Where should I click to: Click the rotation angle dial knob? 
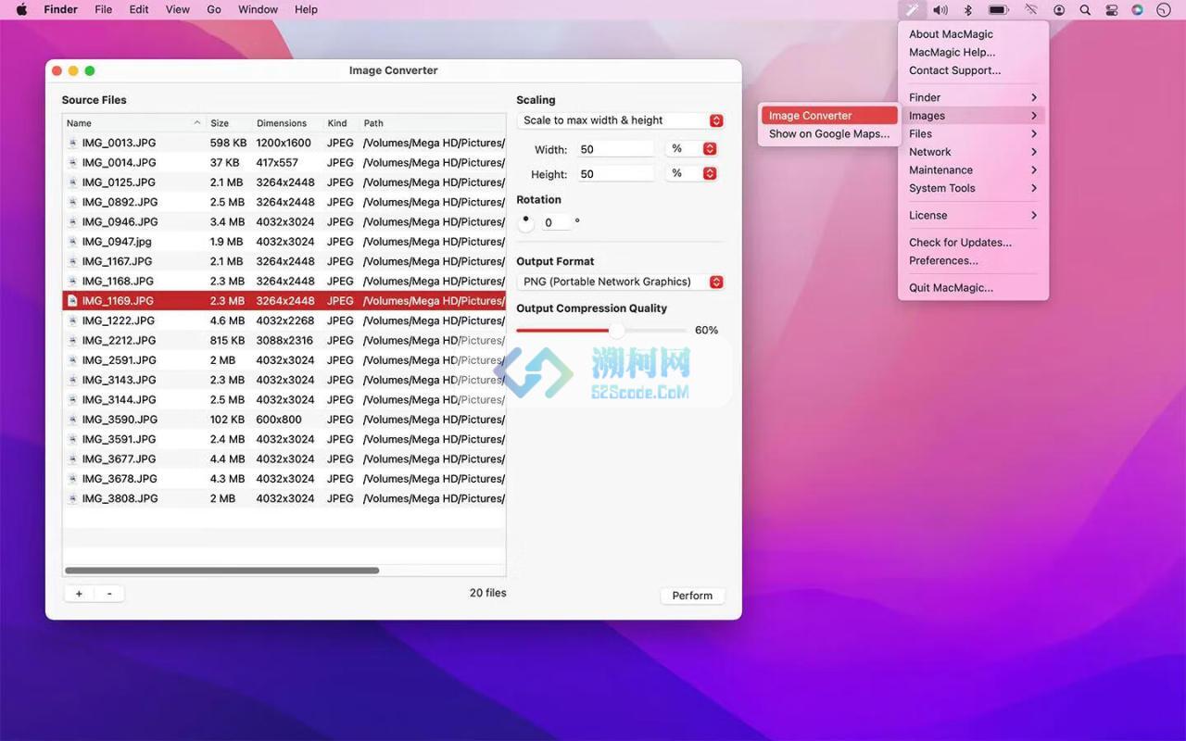point(525,222)
